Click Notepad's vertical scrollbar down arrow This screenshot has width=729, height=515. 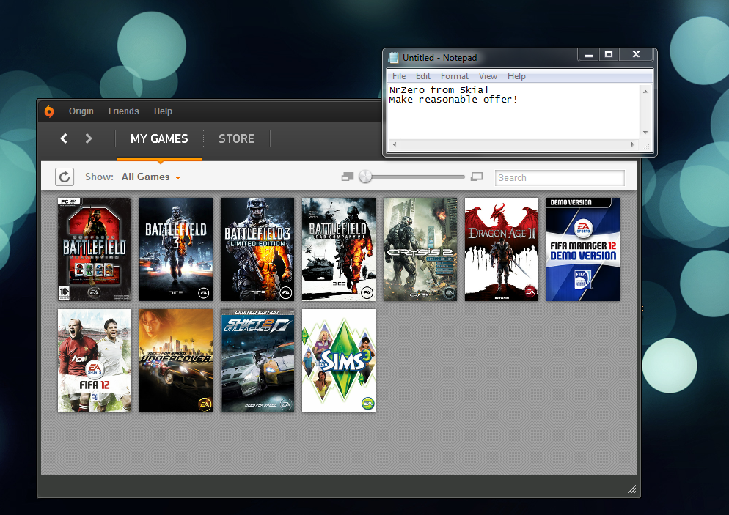coord(645,133)
